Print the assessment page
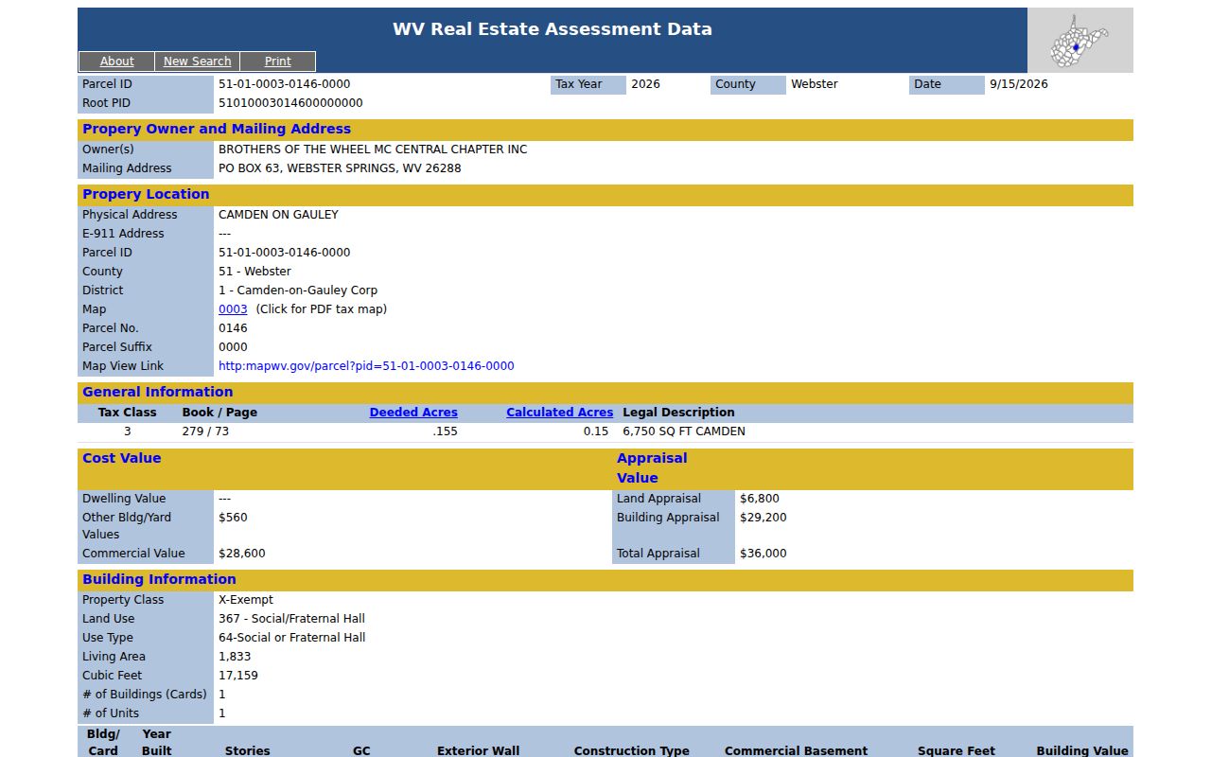The image size is (1211, 757). click(277, 62)
